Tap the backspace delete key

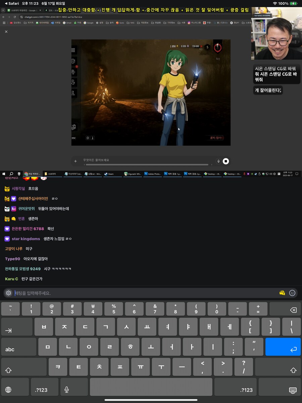285,309
